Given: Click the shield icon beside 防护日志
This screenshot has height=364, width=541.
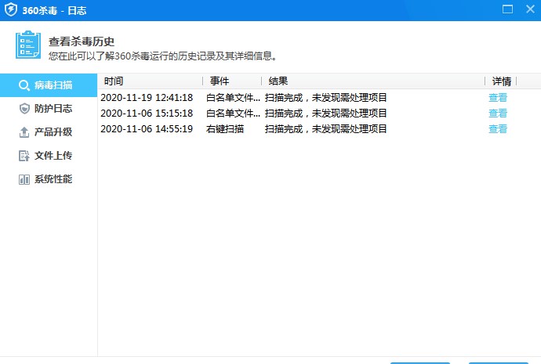Looking at the screenshot, I should pyautogui.click(x=24, y=109).
